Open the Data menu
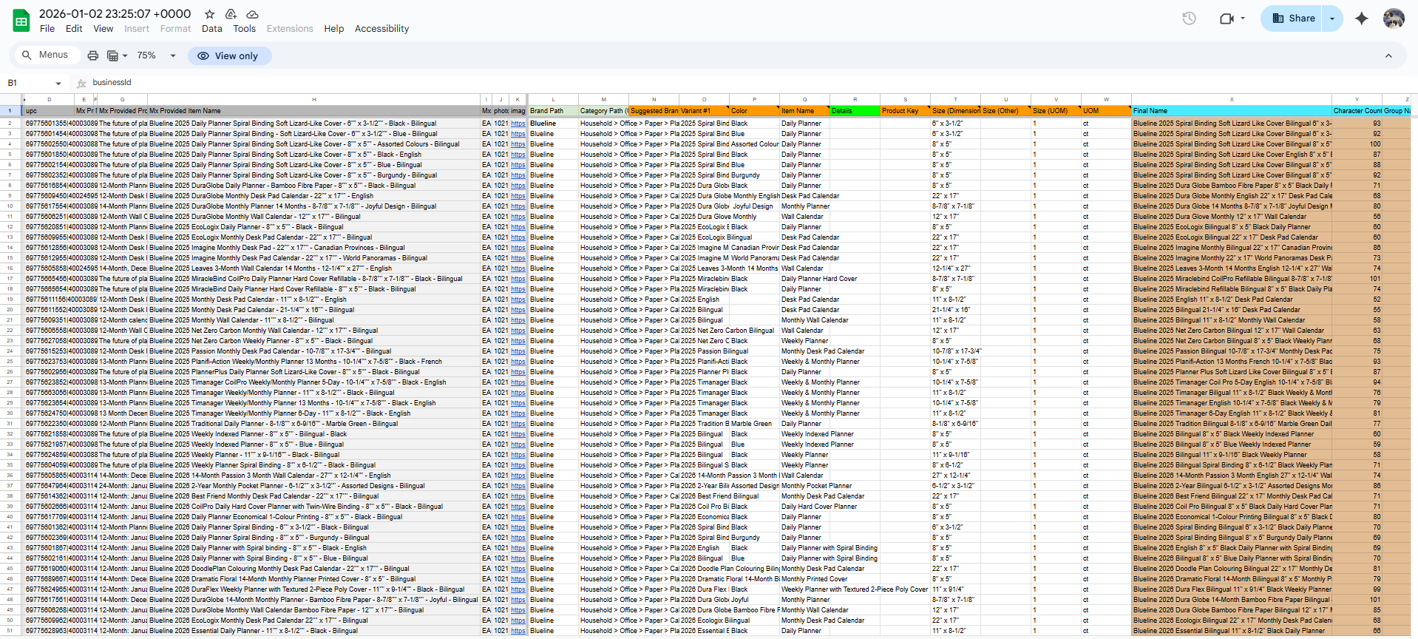Screen dimensions: 1418x639 (212, 29)
